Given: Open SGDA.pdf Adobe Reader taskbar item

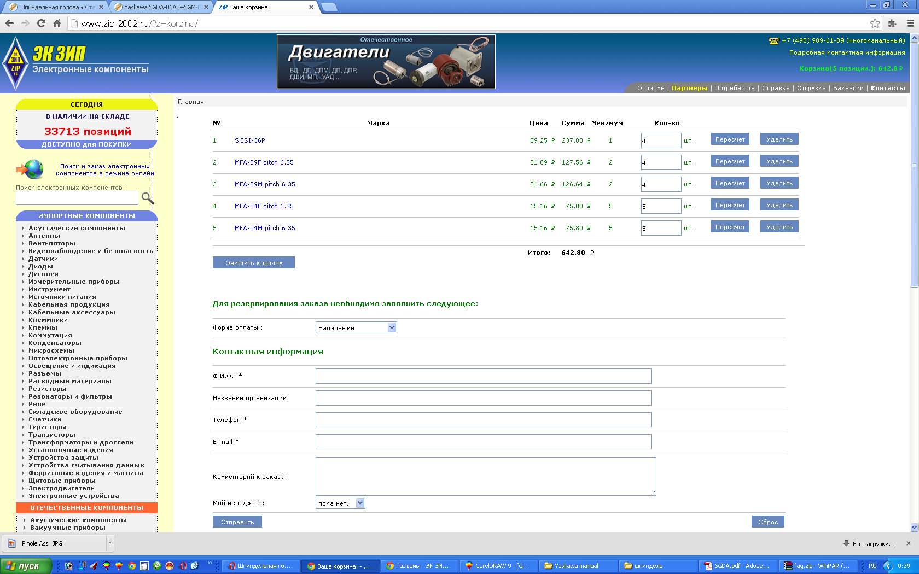Looking at the screenshot, I should coord(736,566).
